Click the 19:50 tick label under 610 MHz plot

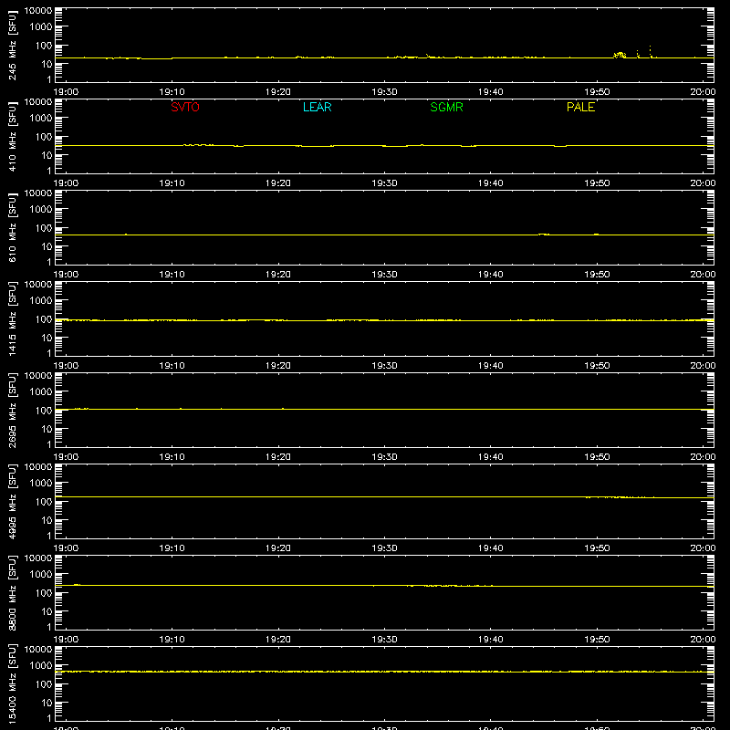tap(597, 275)
